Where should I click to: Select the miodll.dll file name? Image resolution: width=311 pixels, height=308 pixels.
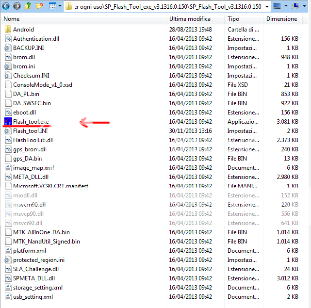(25, 195)
